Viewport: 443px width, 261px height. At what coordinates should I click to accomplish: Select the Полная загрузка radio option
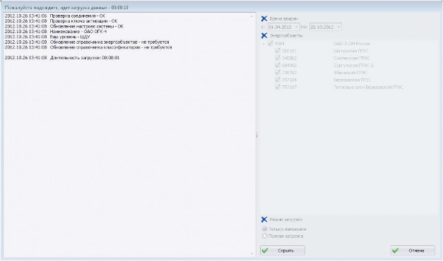(265, 236)
